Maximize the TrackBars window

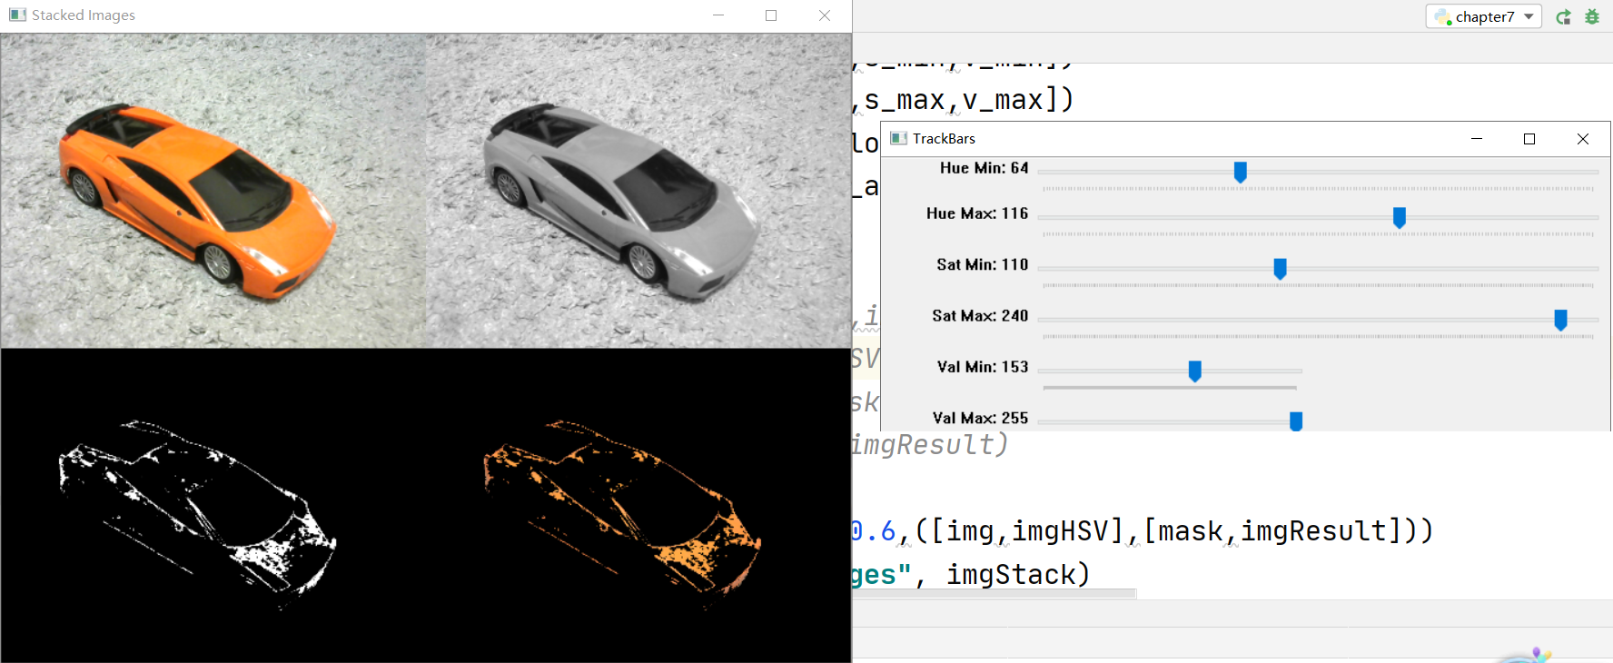pos(1529,138)
